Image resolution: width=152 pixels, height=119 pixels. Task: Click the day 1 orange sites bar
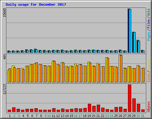[x=10, y=75]
